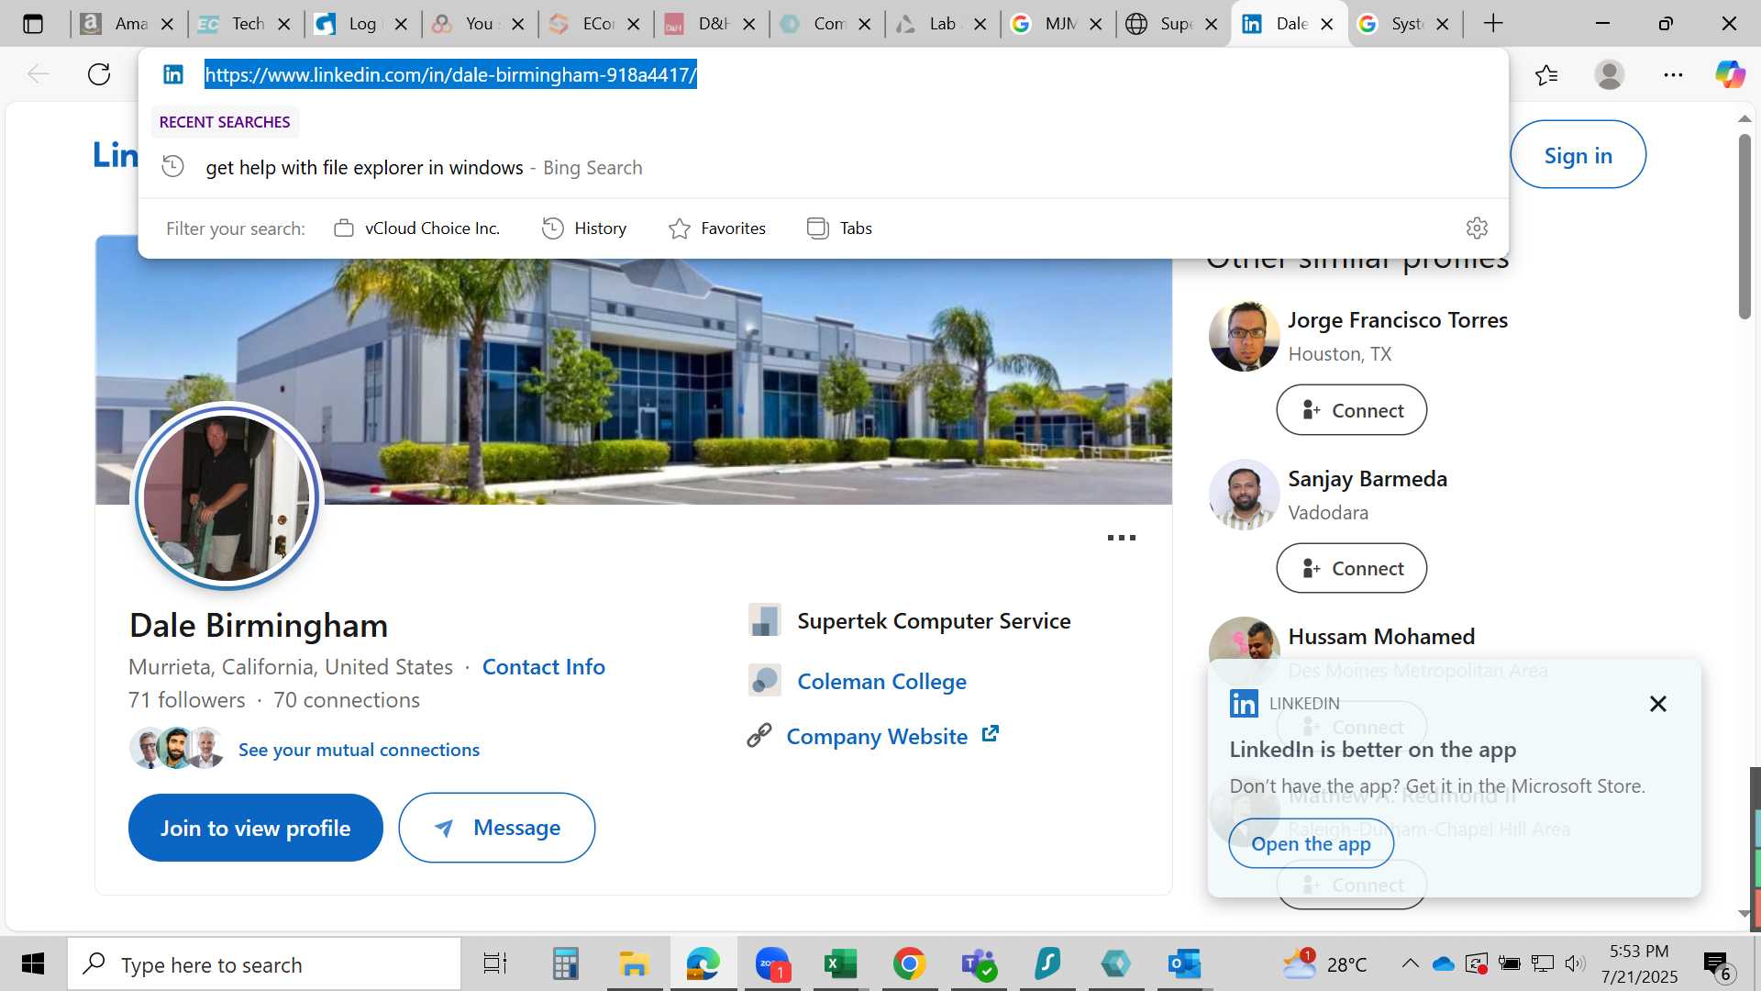Filter search by History
Image resolution: width=1761 pixels, height=991 pixels.
[584, 228]
